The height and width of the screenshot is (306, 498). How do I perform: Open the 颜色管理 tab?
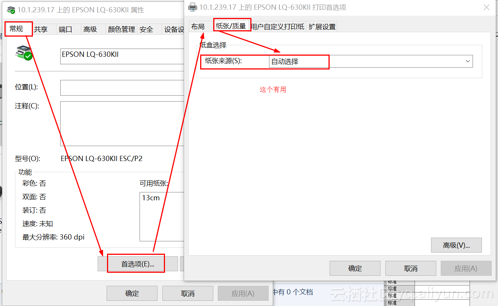(x=122, y=30)
